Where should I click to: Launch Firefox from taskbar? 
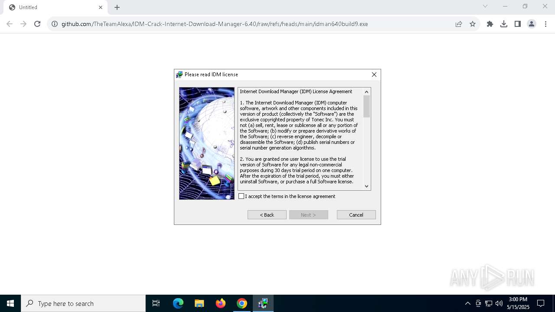coord(221,303)
